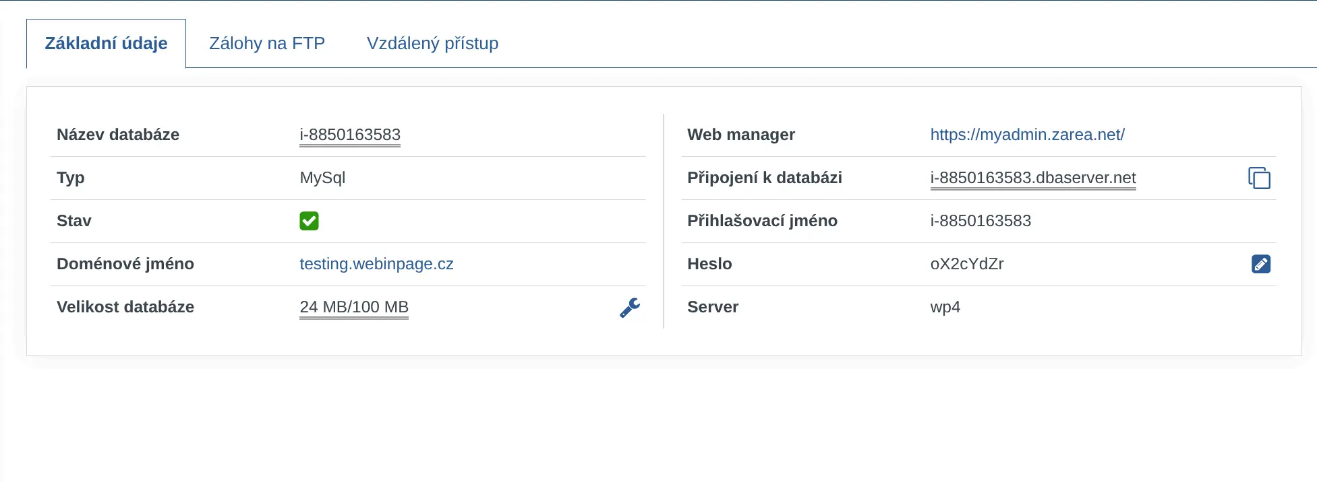The width and height of the screenshot is (1317, 482).
Task: Click the login name value i-8850163583
Action: click(x=981, y=221)
